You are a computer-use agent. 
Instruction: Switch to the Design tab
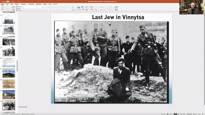click(x=17, y=4)
